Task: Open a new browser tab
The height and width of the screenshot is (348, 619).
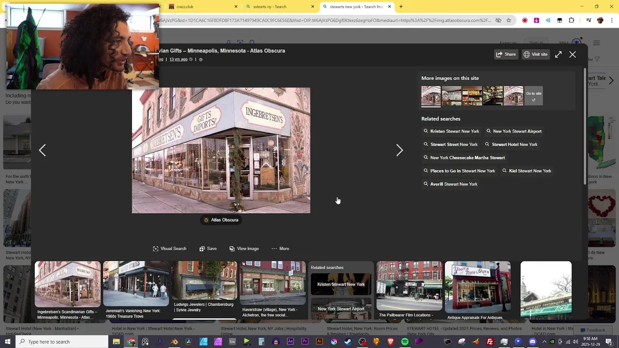Action: [x=401, y=7]
